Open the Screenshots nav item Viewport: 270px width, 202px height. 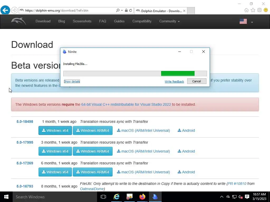pos(82,21)
